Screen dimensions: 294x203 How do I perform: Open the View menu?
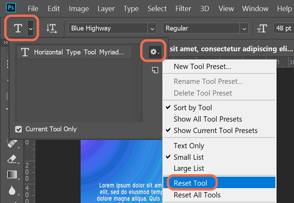[226, 8]
